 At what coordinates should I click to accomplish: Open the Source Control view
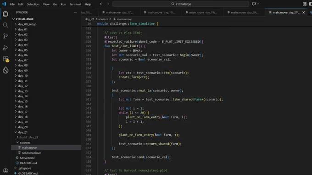(x=6, y=36)
